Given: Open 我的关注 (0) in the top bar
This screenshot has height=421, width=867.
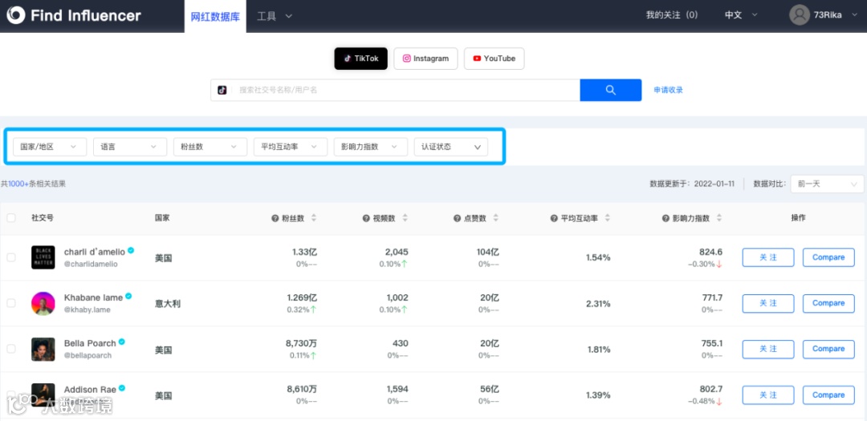Looking at the screenshot, I should (672, 15).
